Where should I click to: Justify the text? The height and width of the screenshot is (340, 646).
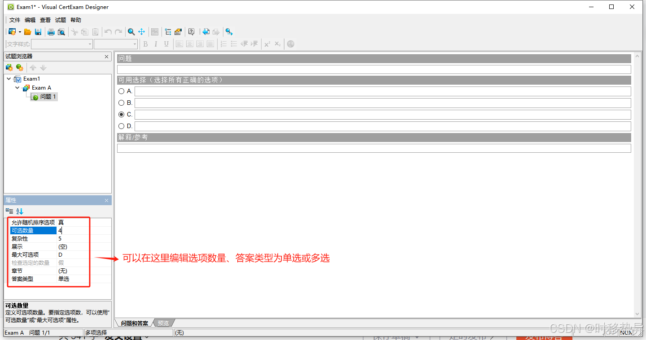tap(210, 44)
